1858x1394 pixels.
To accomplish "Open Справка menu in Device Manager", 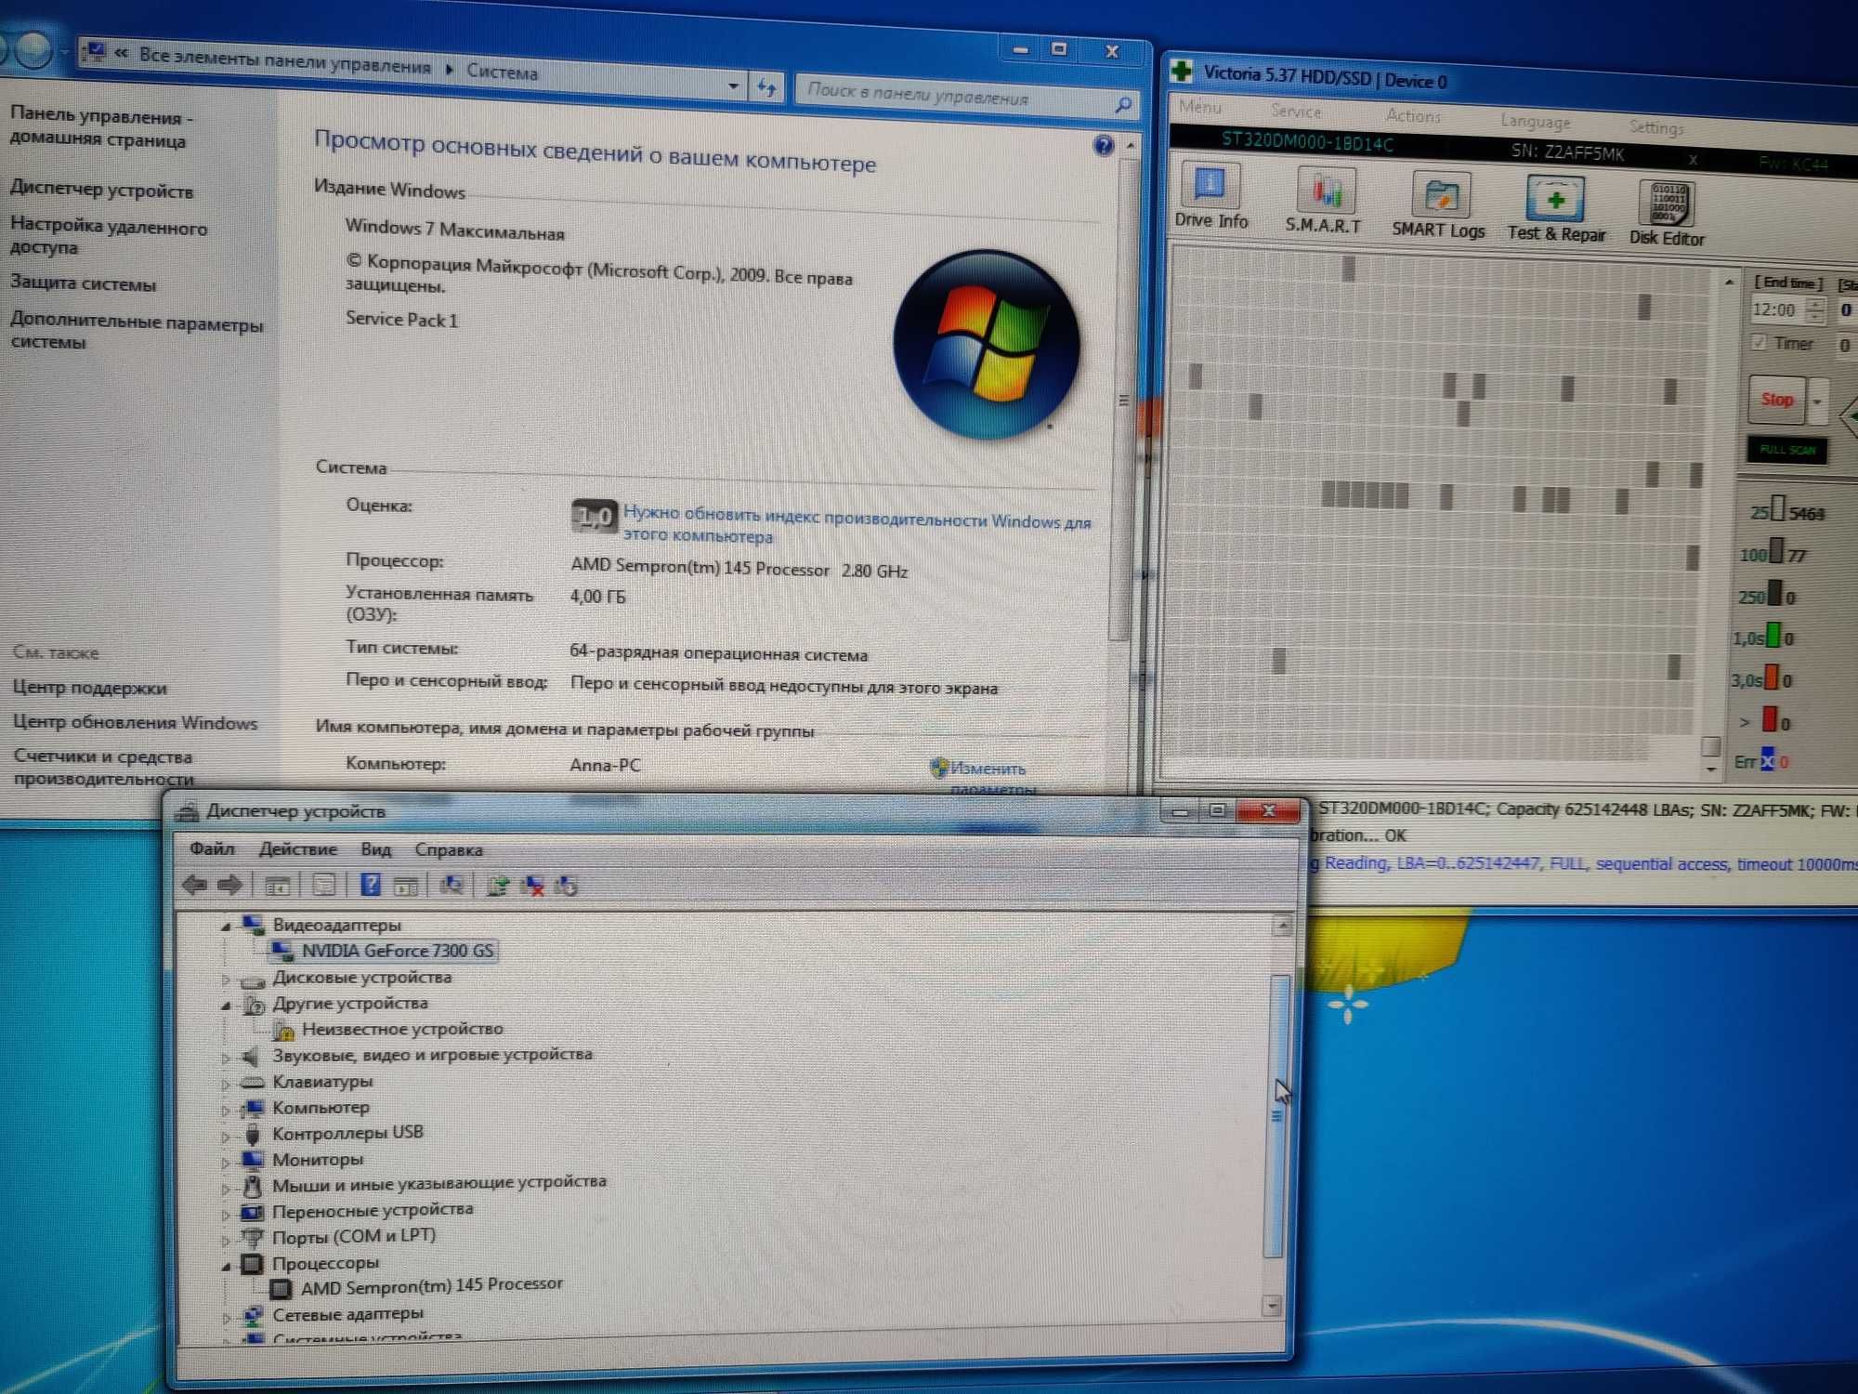I will pyautogui.click(x=449, y=849).
